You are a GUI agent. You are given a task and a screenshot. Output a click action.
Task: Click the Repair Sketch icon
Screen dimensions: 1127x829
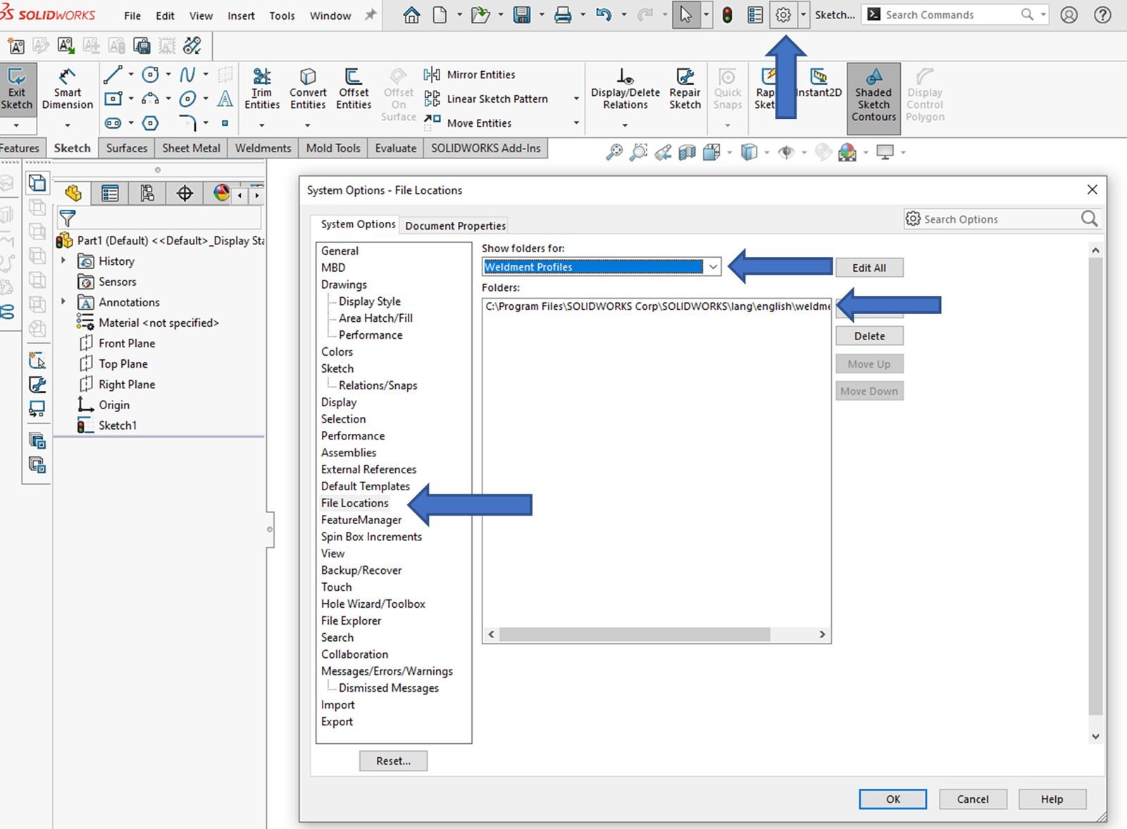click(685, 89)
